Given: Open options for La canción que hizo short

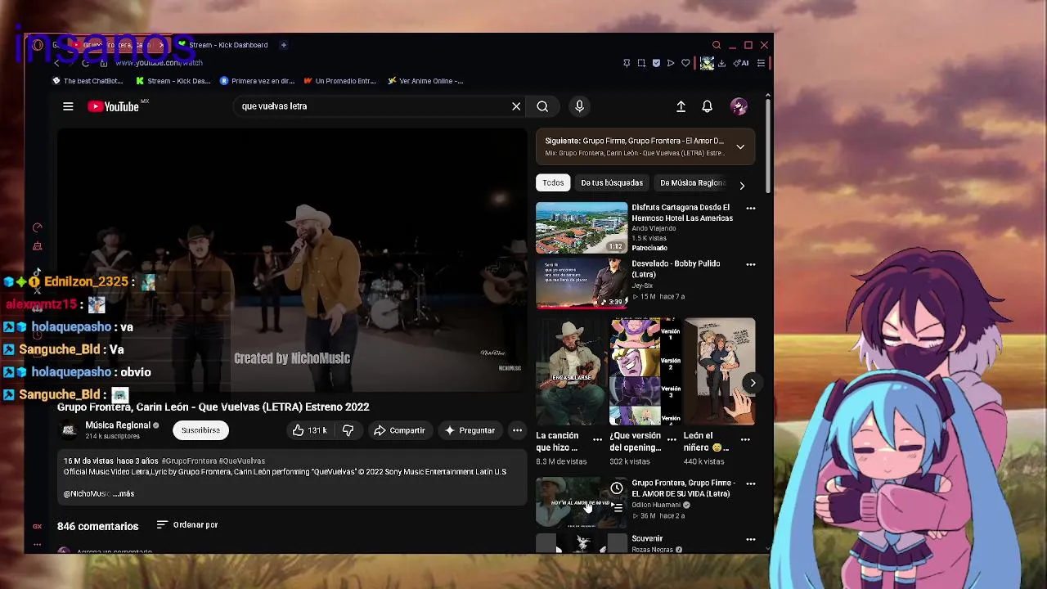Looking at the screenshot, I should (x=598, y=439).
